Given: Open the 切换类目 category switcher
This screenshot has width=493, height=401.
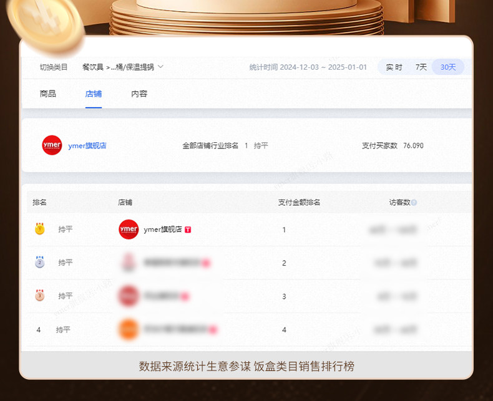Looking at the screenshot, I should pyautogui.click(x=54, y=67).
